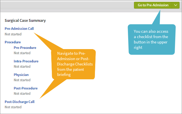The width and height of the screenshot is (182, 114).
Task: Expand the dropdown arrow beside Go to Pre-Admission
Action: [176, 5]
